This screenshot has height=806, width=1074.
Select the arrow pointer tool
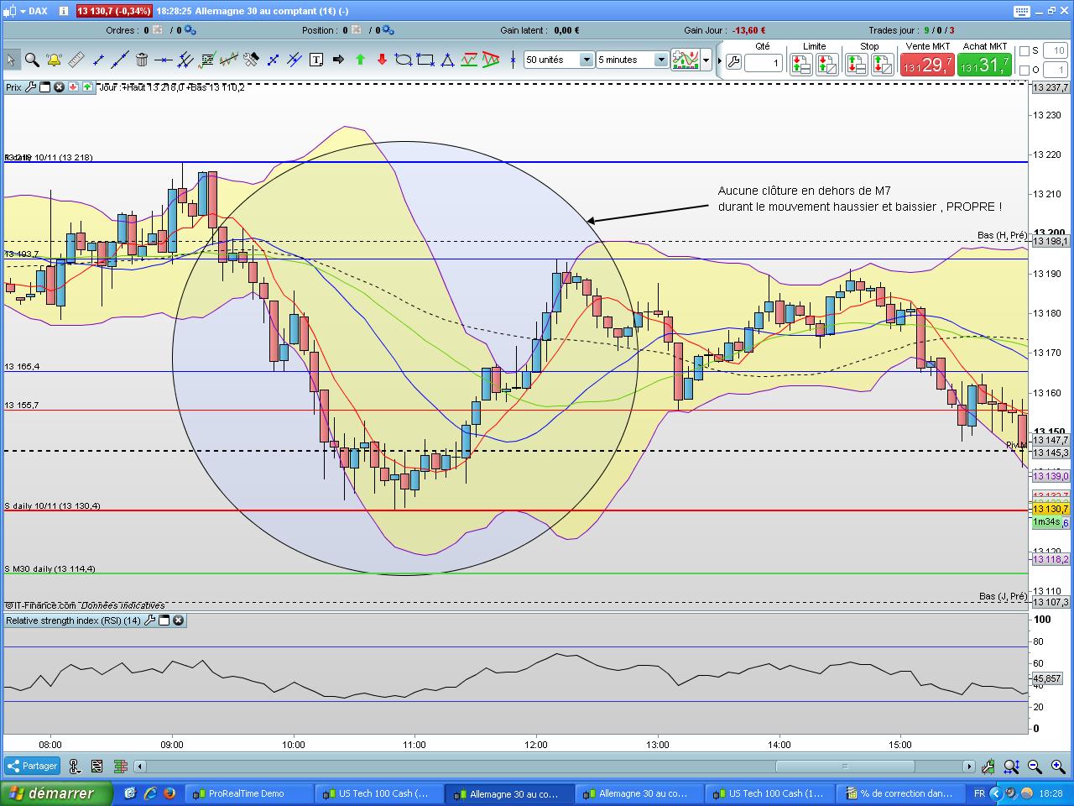tap(11, 60)
